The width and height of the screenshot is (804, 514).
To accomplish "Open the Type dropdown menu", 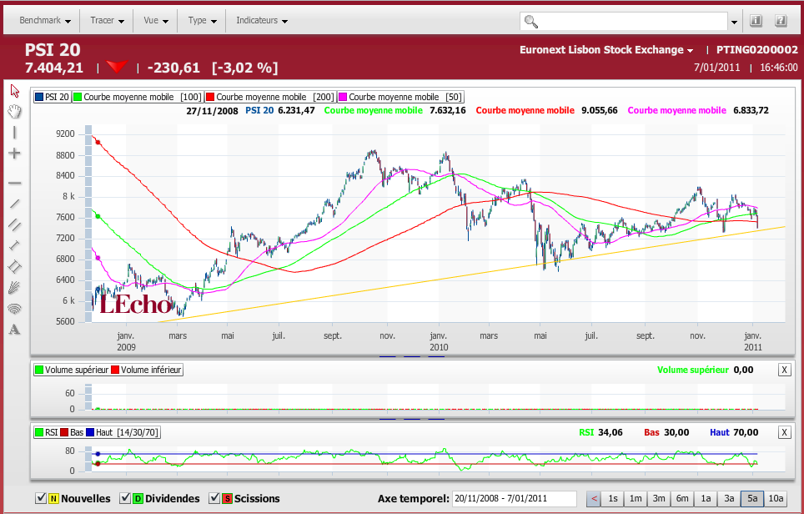I will click(202, 21).
